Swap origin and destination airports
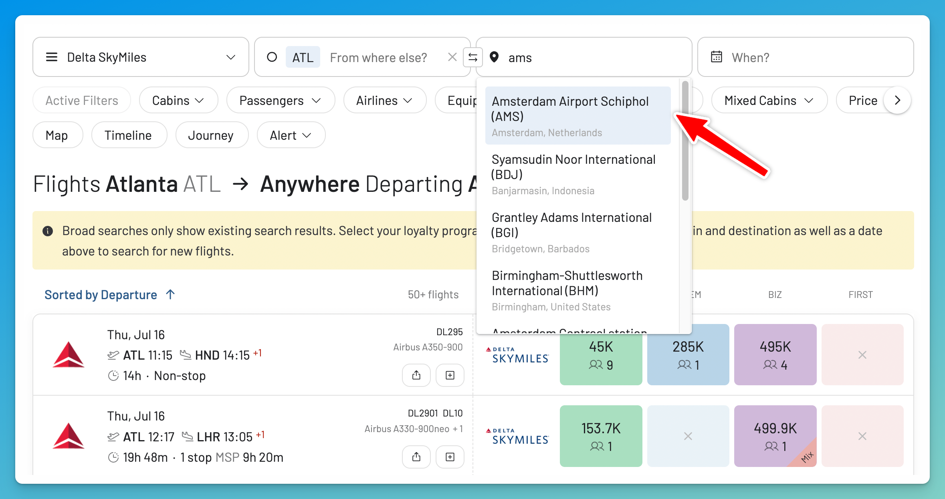The image size is (945, 499). point(473,57)
